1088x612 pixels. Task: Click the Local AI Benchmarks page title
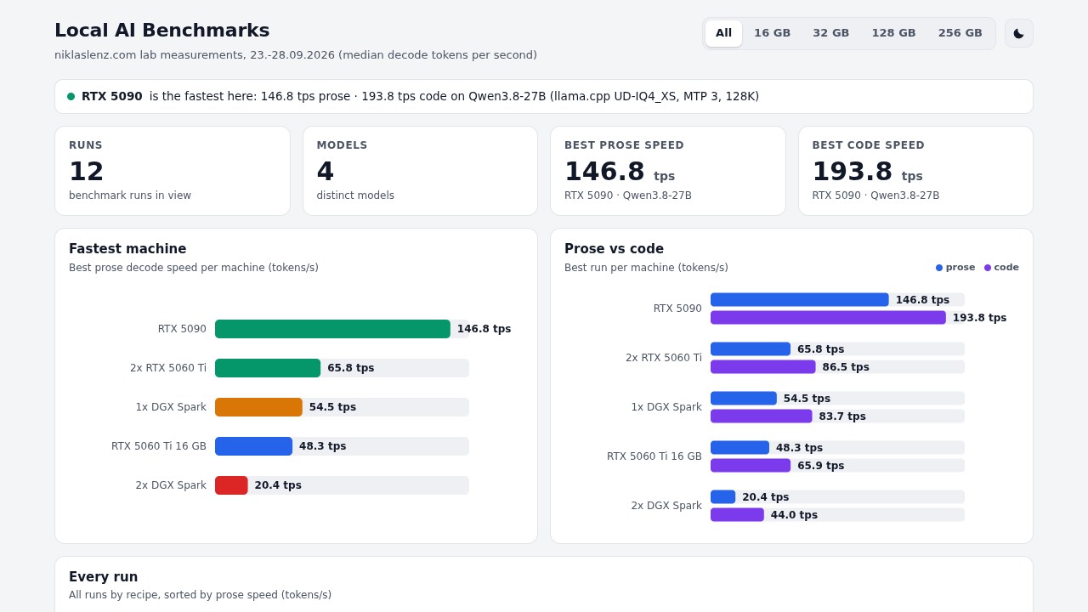tap(161, 31)
